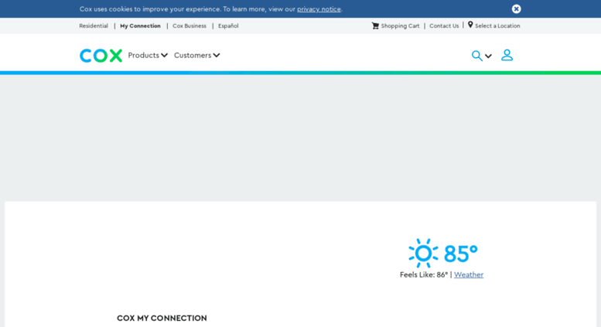Expand the search dropdown chevron

coord(488,56)
